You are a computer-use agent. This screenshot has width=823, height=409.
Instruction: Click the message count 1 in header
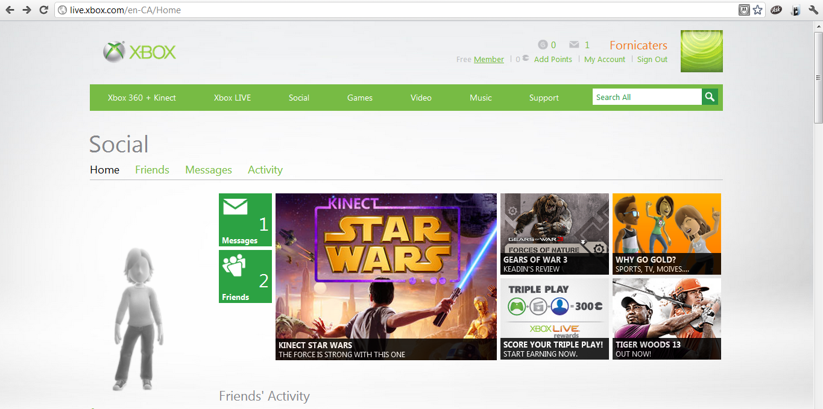587,45
